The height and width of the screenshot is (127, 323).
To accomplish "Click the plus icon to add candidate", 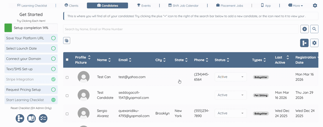I will pyautogui.click(x=305, y=29).
